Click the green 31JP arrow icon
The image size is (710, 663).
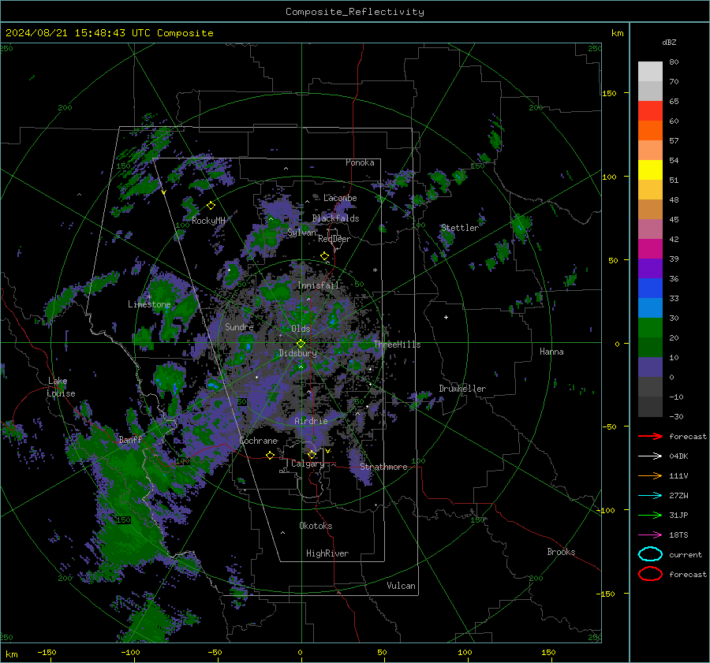pos(650,515)
